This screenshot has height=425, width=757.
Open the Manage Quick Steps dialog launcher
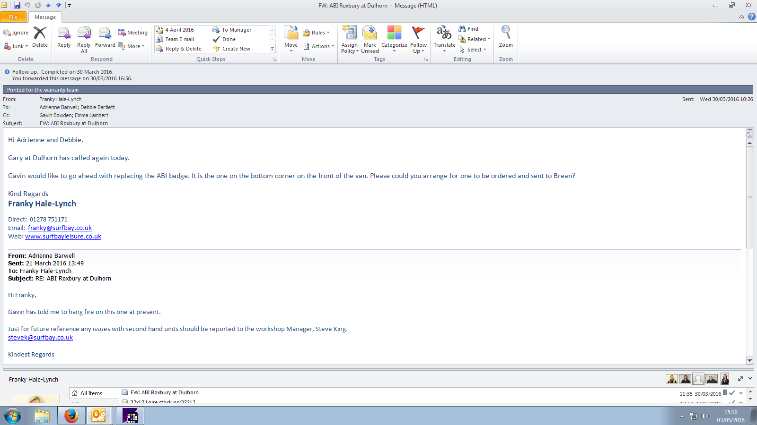[x=274, y=59]
